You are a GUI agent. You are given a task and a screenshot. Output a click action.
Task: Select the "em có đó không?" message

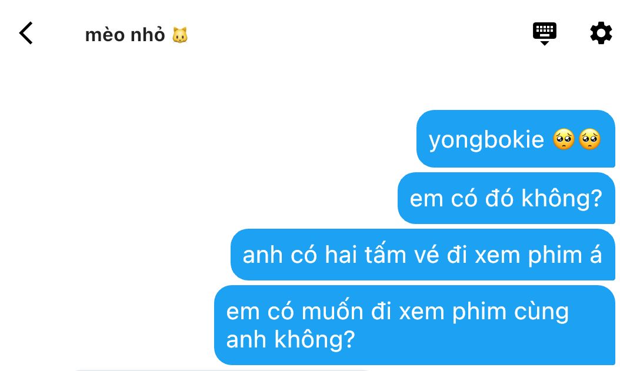(506, 198)
